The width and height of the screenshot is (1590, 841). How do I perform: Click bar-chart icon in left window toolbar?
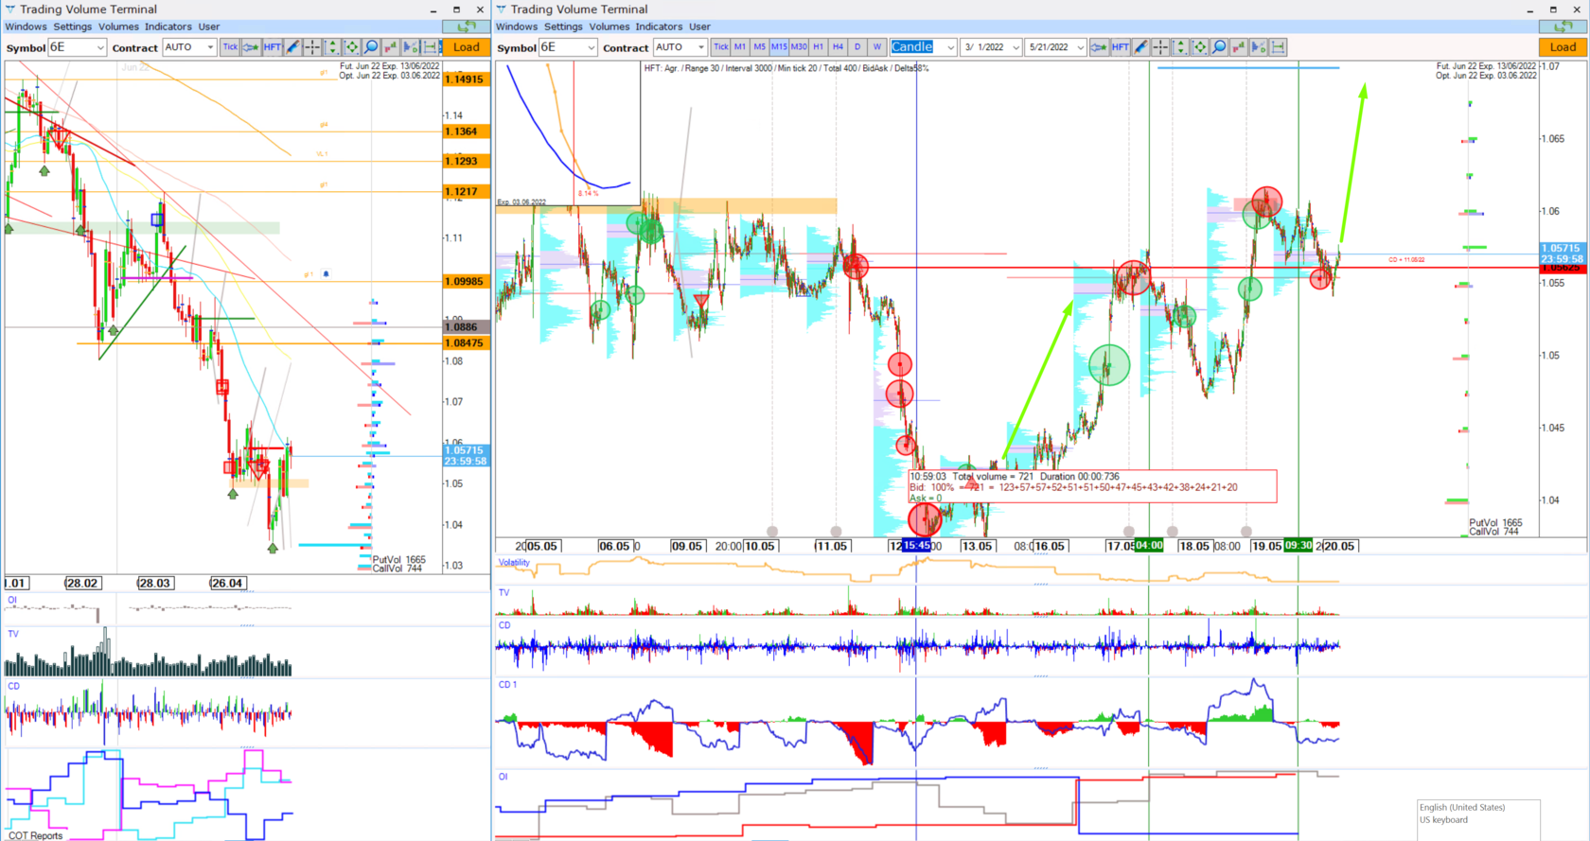click(391, 46)
